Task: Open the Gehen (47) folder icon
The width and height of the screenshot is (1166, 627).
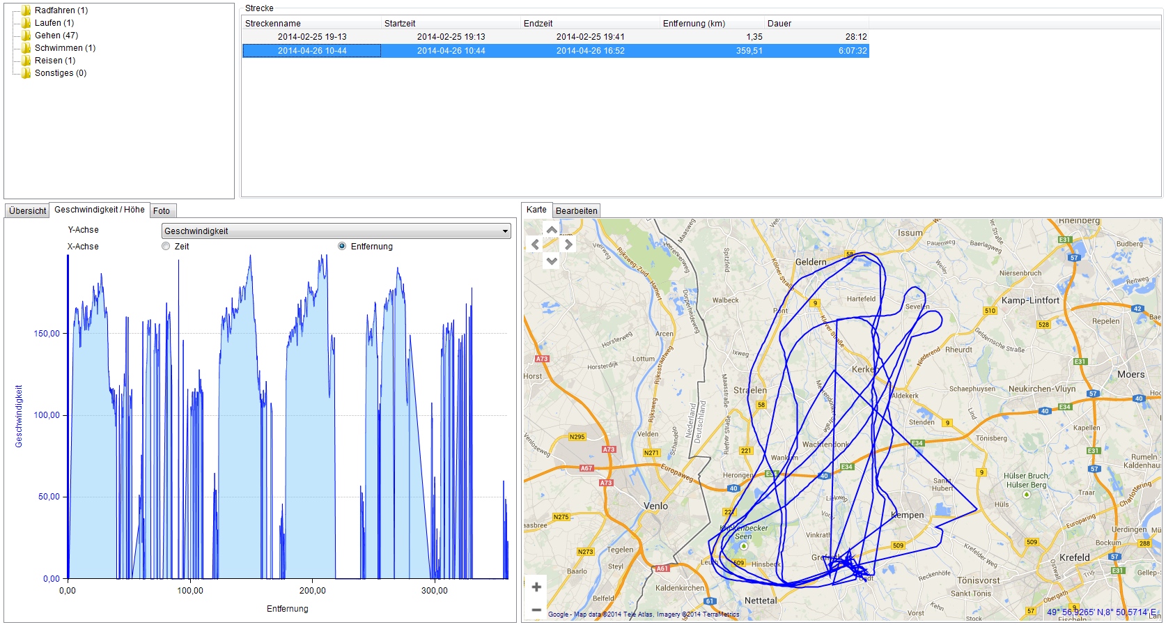Action: pyautogui.click(x=26, y=36)
